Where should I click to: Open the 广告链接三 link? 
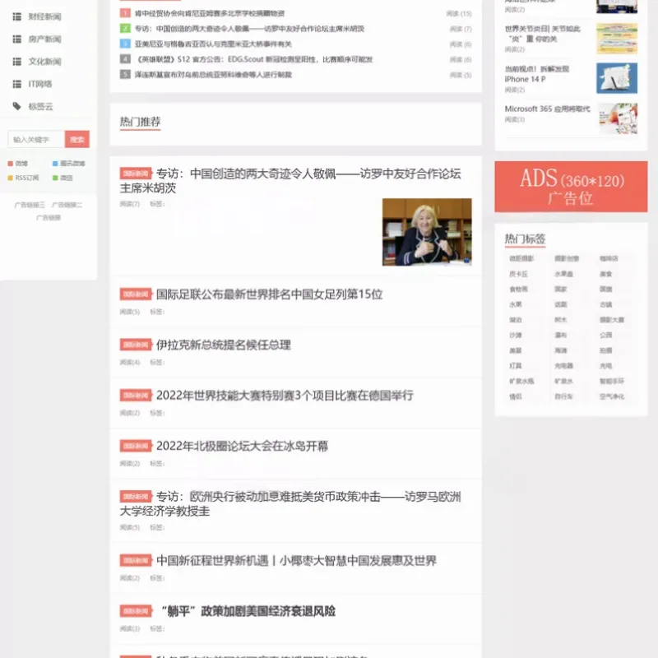pyautogui.click(x=30, y=205)
